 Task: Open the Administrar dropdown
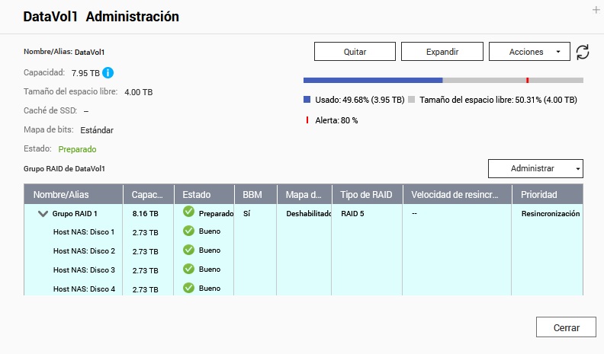pos(535,168)
